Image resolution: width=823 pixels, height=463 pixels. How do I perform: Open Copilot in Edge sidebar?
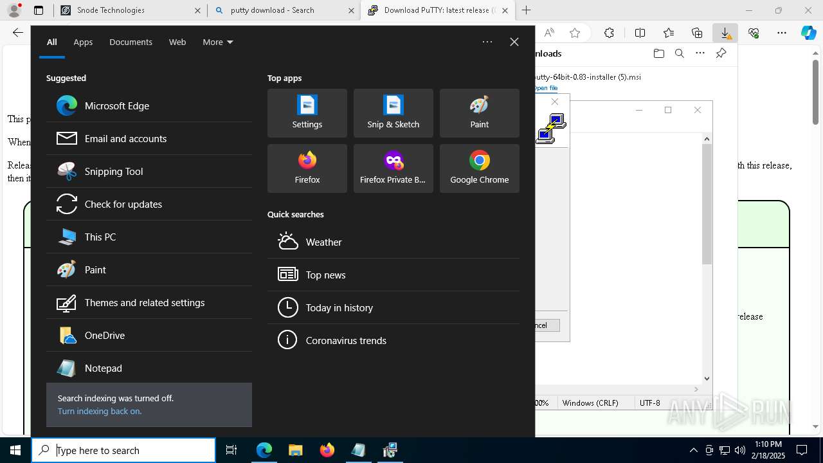pos(809,33)
